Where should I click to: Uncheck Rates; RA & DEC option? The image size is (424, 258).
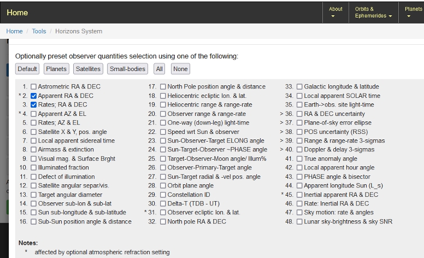click(x=34, y=104)
